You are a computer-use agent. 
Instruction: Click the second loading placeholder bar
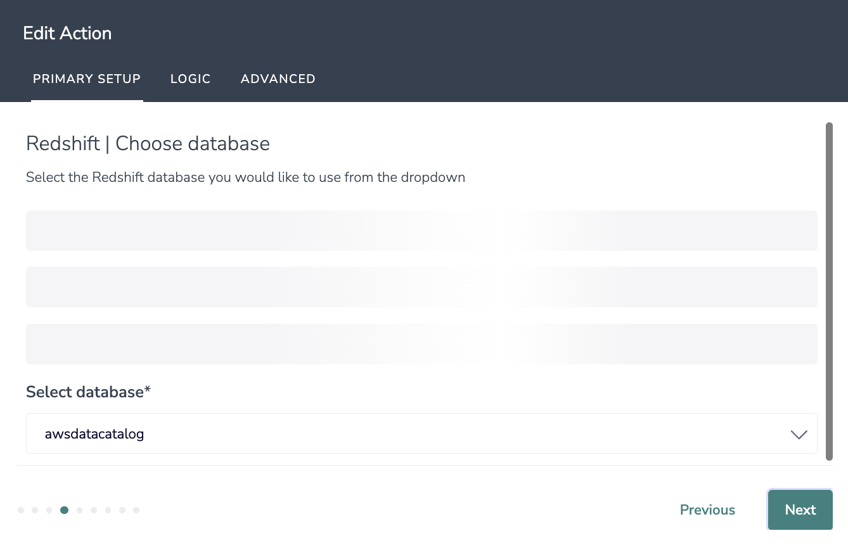(421, 287)
